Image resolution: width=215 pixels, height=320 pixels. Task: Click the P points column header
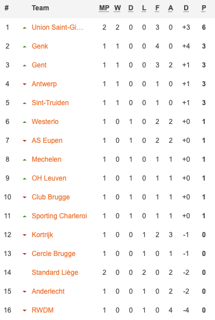tap(204, 8)
